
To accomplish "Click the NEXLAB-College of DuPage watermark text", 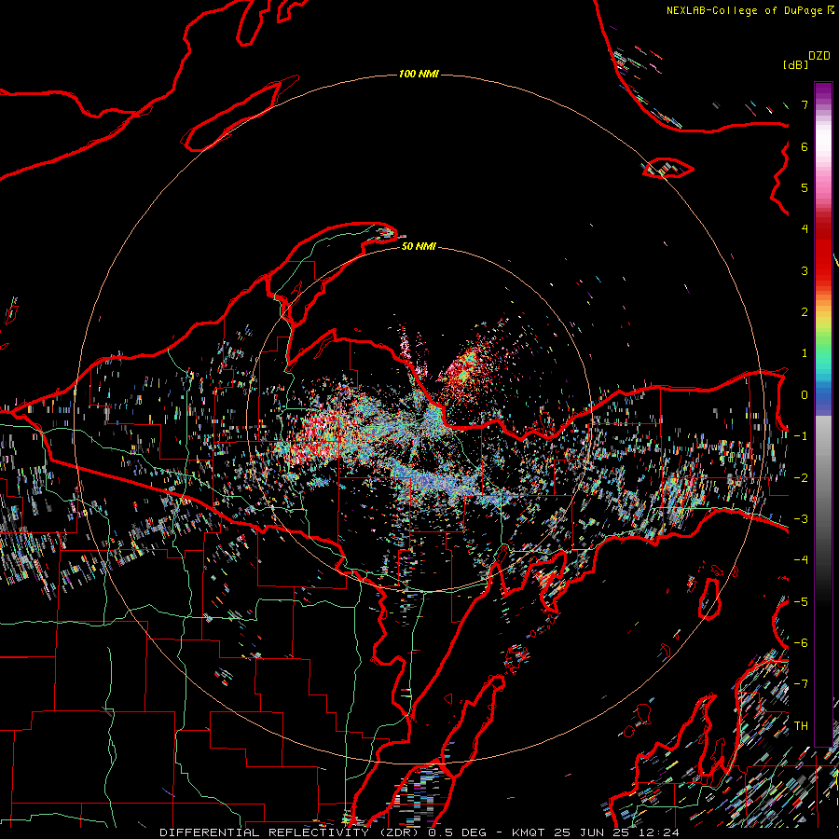I will pos(750,10).
